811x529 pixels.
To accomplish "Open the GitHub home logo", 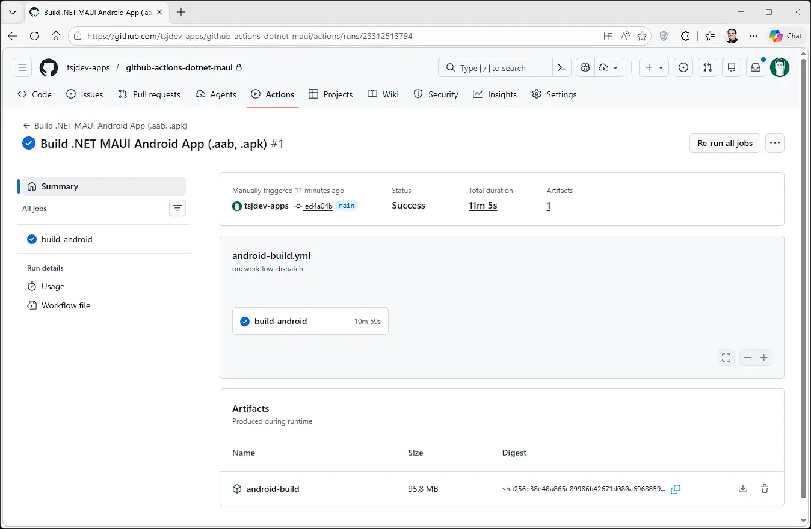I will click(x=49, y=68).
